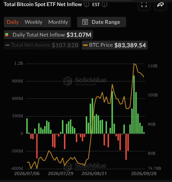
Task: Click the 2026/08/21 date label
Action: [x=94, y=174]
